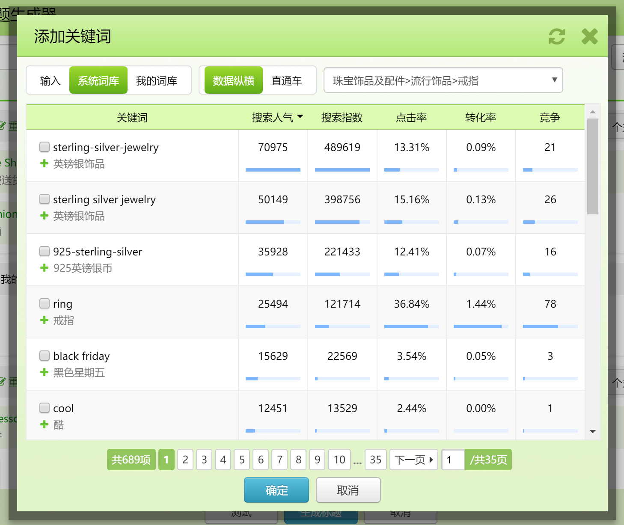
Task: Click plus icon beside 酷
Action: [44, 424]
